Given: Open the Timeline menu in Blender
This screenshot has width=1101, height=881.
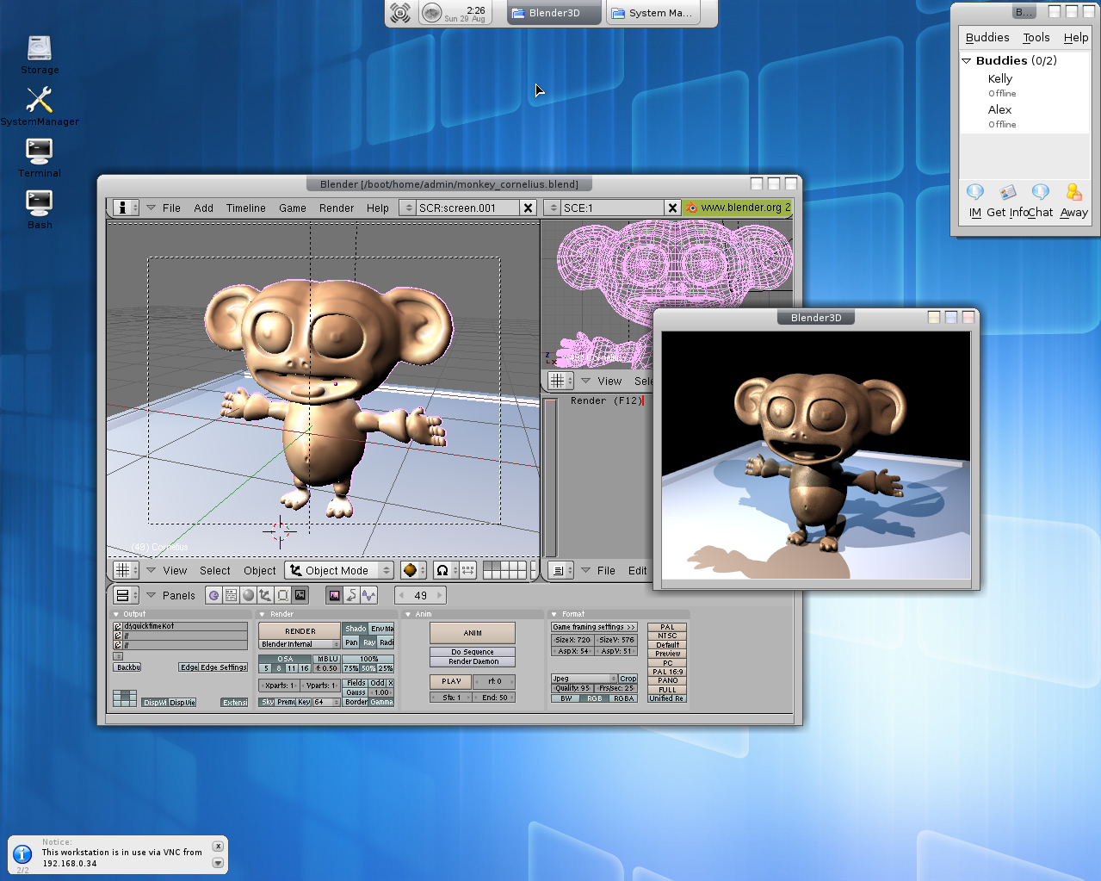Looking at the screenshot, I should click(x=245, y=208).
